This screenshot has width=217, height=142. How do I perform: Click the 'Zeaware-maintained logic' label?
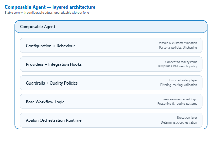click(180, 99)
